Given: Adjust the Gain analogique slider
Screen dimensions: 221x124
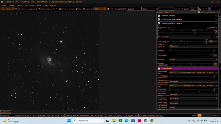Looking at the screenshot, I should tap(181, 41).
